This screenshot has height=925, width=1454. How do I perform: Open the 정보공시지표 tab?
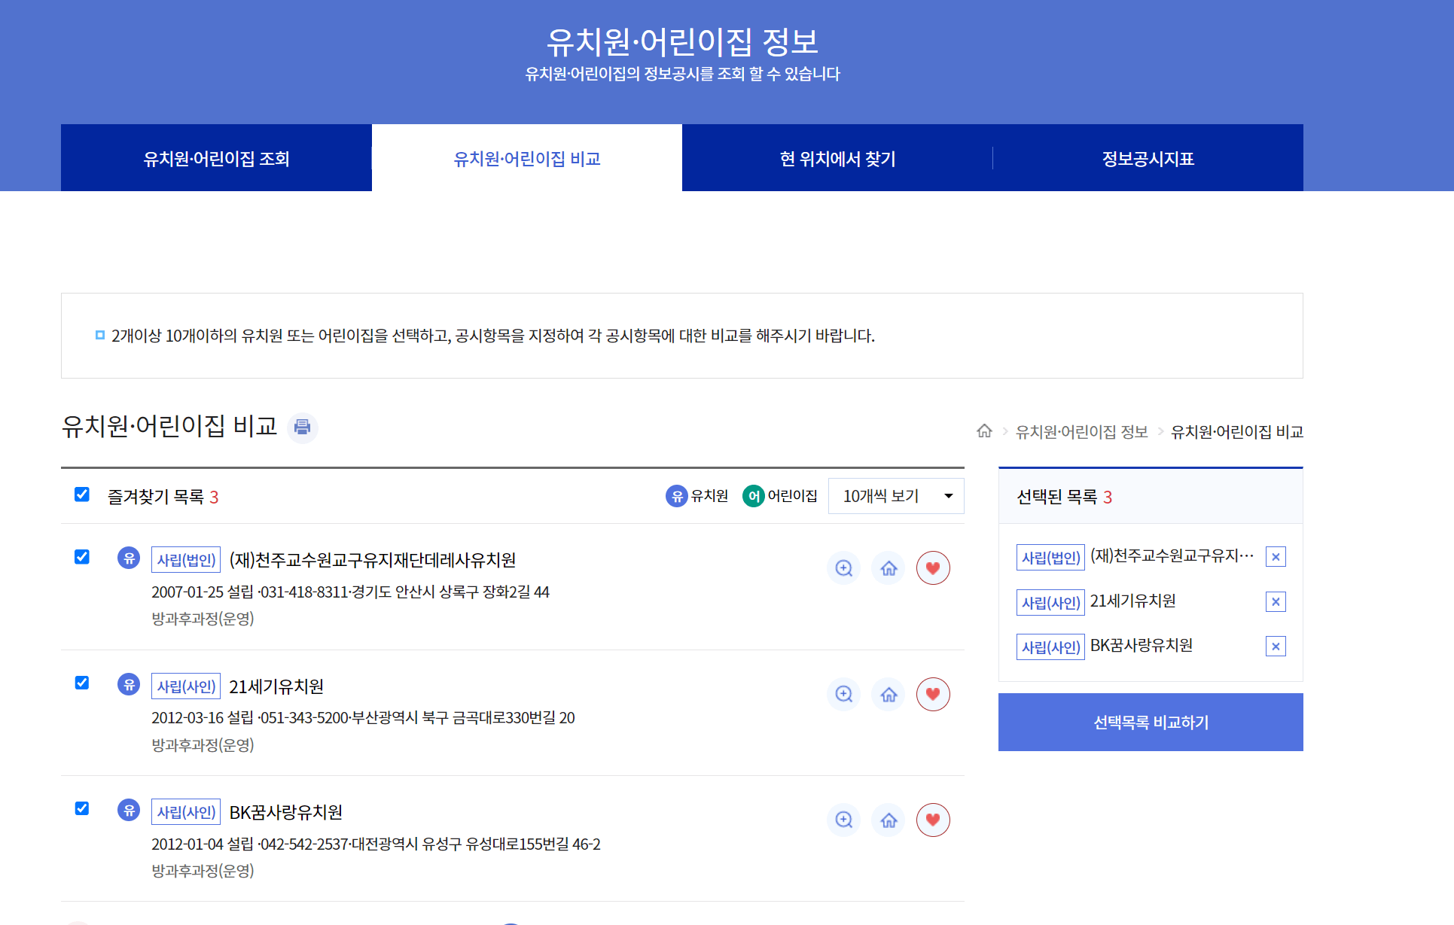tap(1147, 157)
